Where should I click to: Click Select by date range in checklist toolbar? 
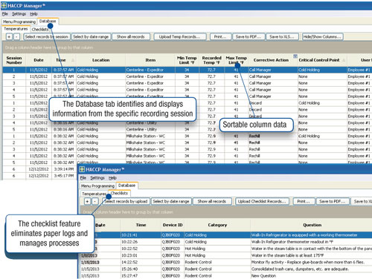(171, 201)
